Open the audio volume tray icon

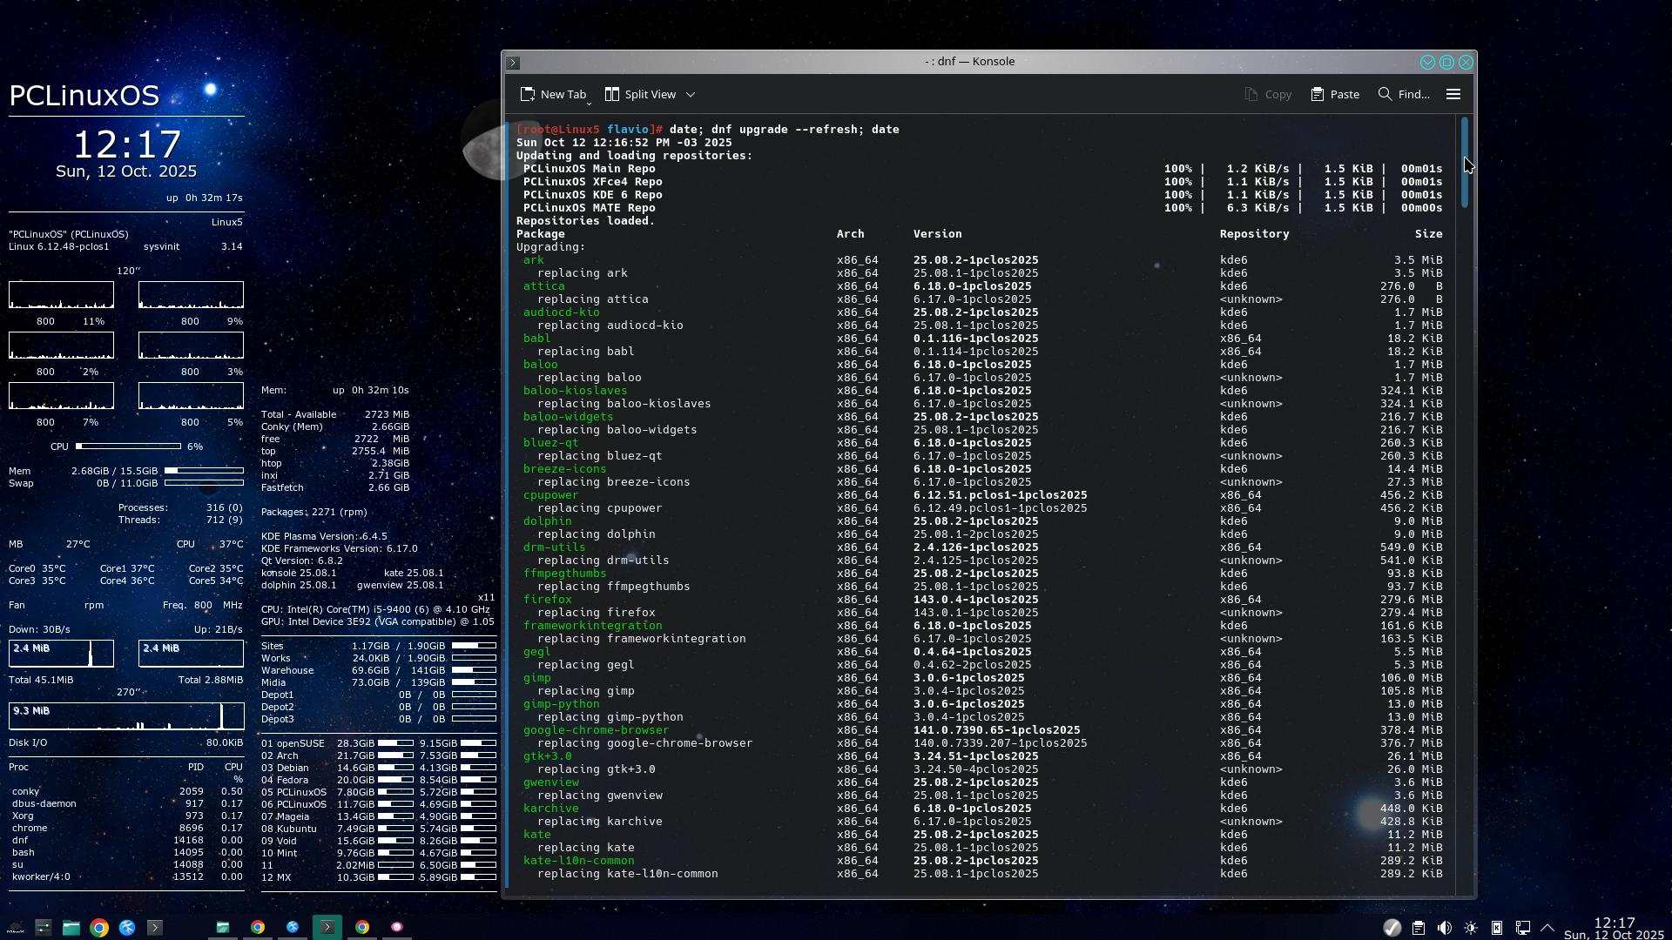(x=1445, y=928)
